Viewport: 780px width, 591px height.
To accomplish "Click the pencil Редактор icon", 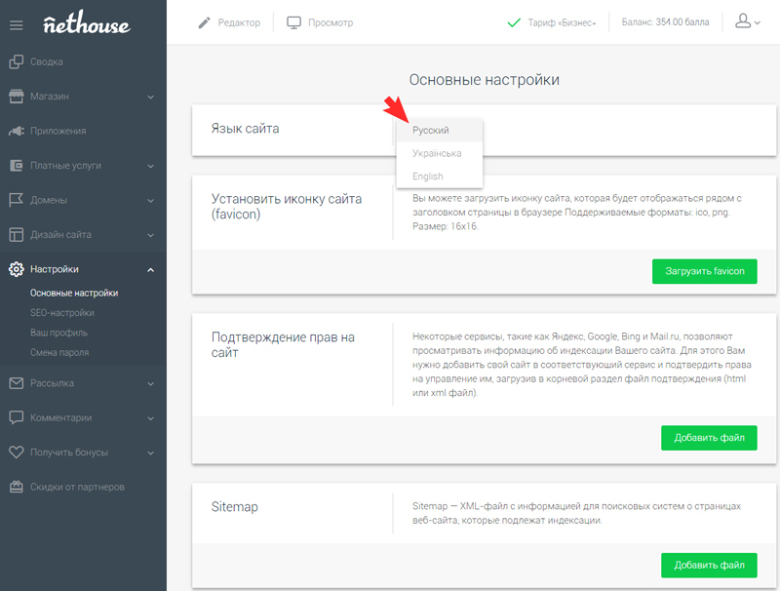I will tap(204, 22).
